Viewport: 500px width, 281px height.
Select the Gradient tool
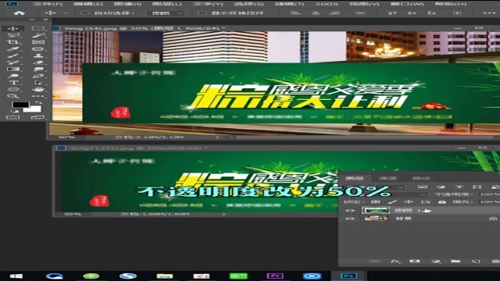[x=13, y=69]
